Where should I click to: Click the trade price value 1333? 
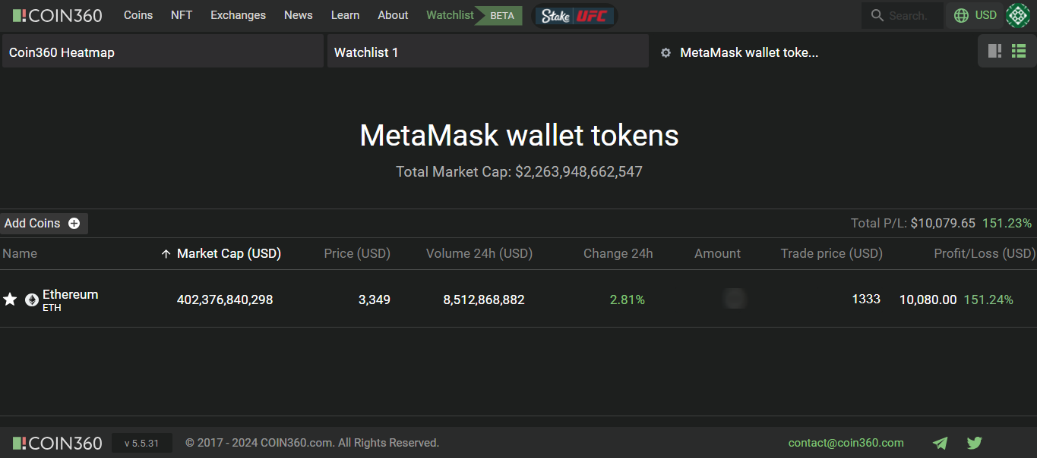pyautogui.click(x=866, y=299)
